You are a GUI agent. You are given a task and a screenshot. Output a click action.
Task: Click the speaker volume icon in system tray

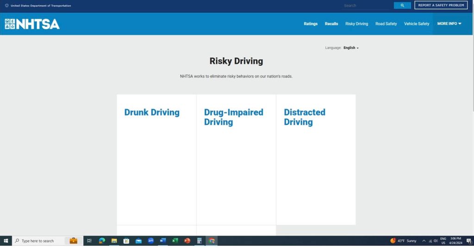(436, 241)
